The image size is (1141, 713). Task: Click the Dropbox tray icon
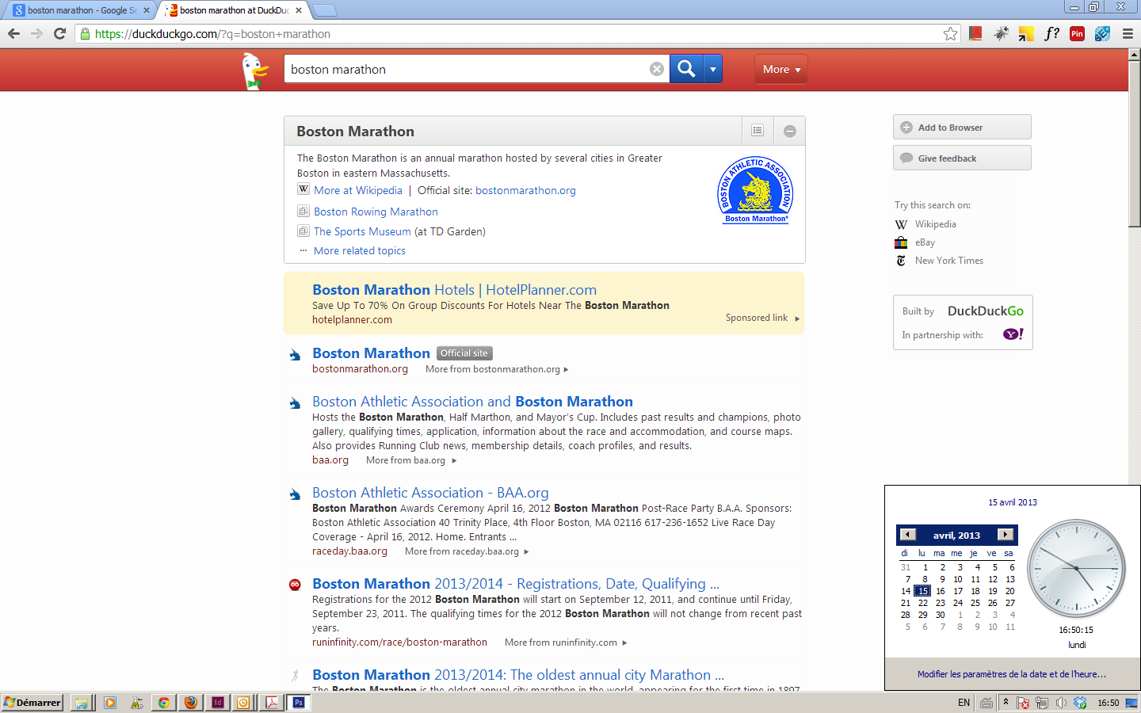(x=1079, y=703)
